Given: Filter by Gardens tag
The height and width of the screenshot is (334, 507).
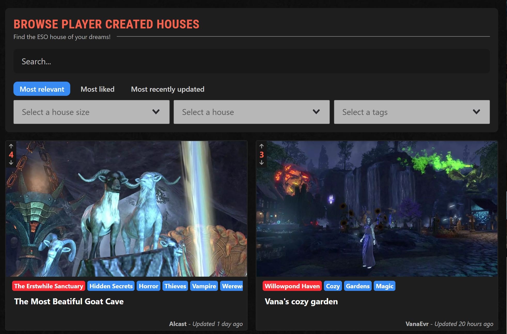Looking at the screenshot, I should (358, 286).
